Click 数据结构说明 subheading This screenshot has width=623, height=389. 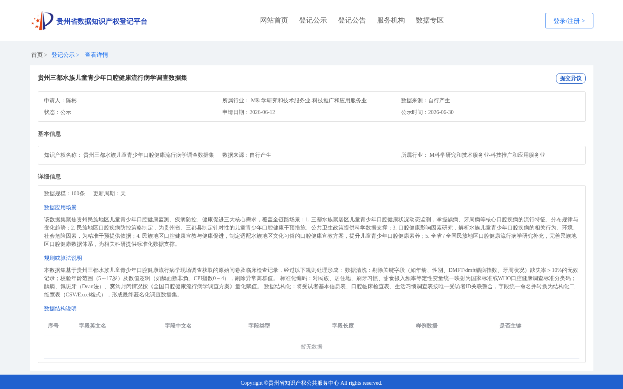coord(60,308)
